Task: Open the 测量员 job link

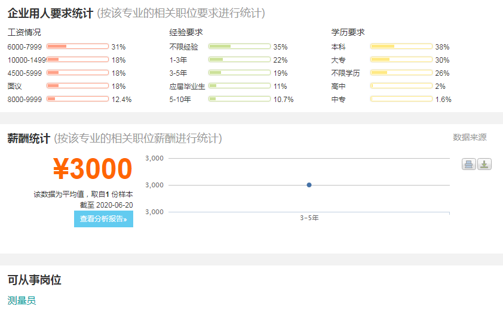Action: [x=22, y=301]
